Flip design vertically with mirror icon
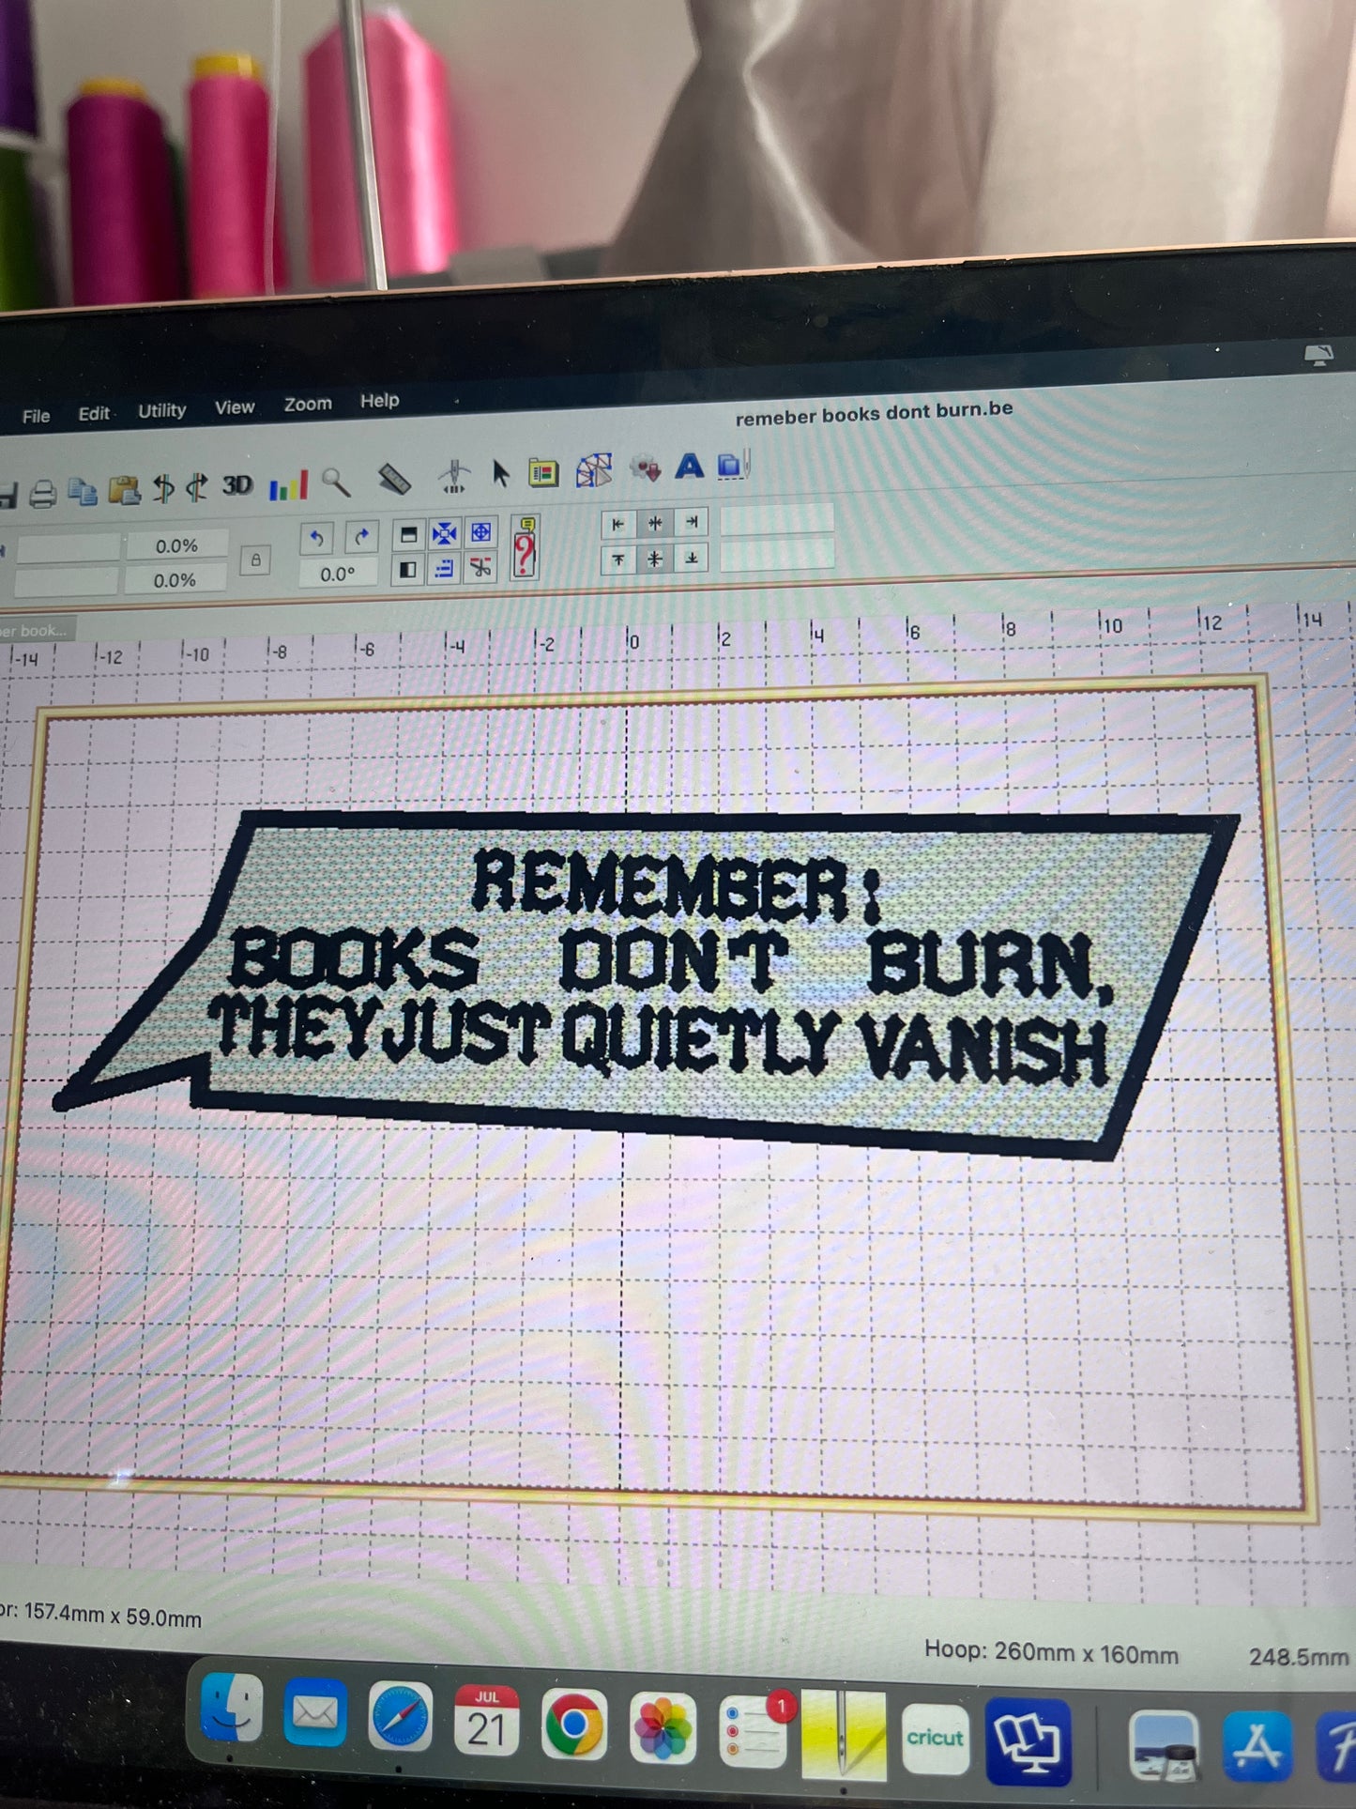 197,487
